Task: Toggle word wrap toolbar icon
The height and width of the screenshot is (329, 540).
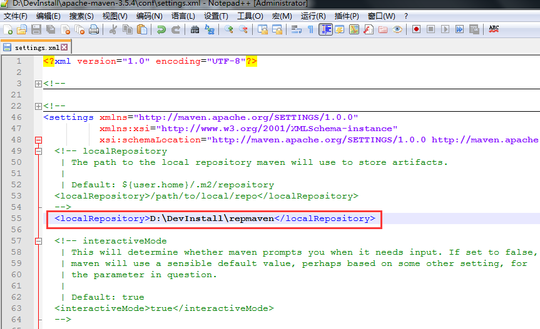Action: tap(296, 29)
